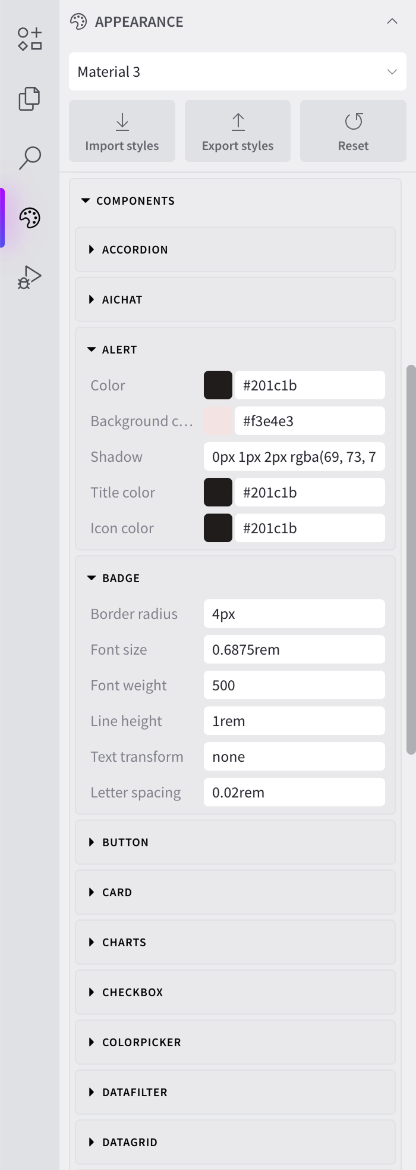Click the Alert Icon color swatch
Screen dimensions: 416x1170
[218, 528]
